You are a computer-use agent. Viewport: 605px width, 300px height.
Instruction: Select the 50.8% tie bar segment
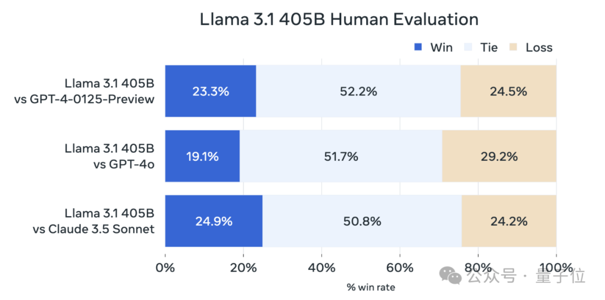362,221
